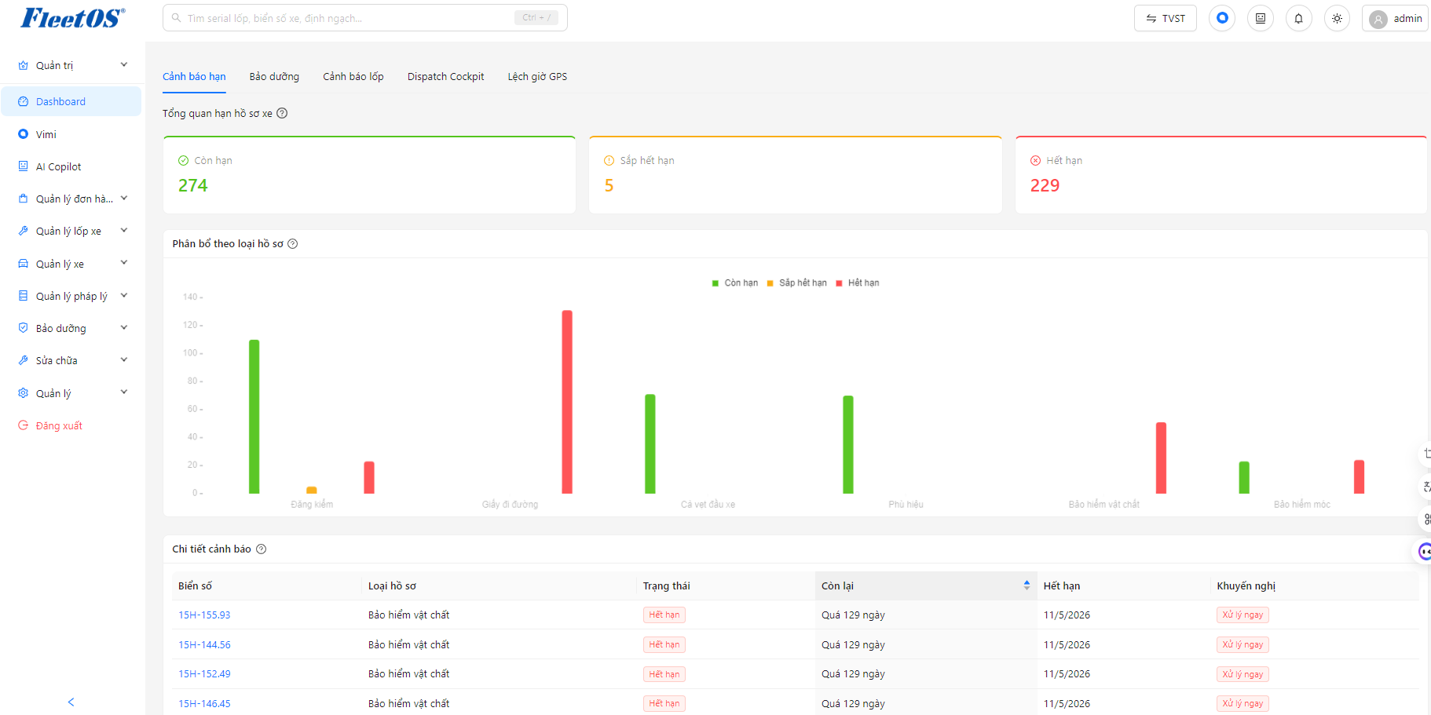Toggle the light/dark theme sun icon

tap(1337, 18)
